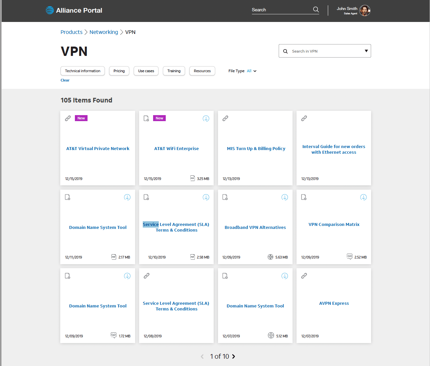This screenshot has width=430, height=366.
Task: Open Broadband VPN Alternatives title link
Action: [x=255, y=227]
